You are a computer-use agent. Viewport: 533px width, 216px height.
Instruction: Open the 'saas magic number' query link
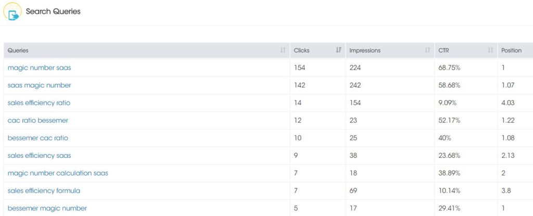(x=40, y=85)
